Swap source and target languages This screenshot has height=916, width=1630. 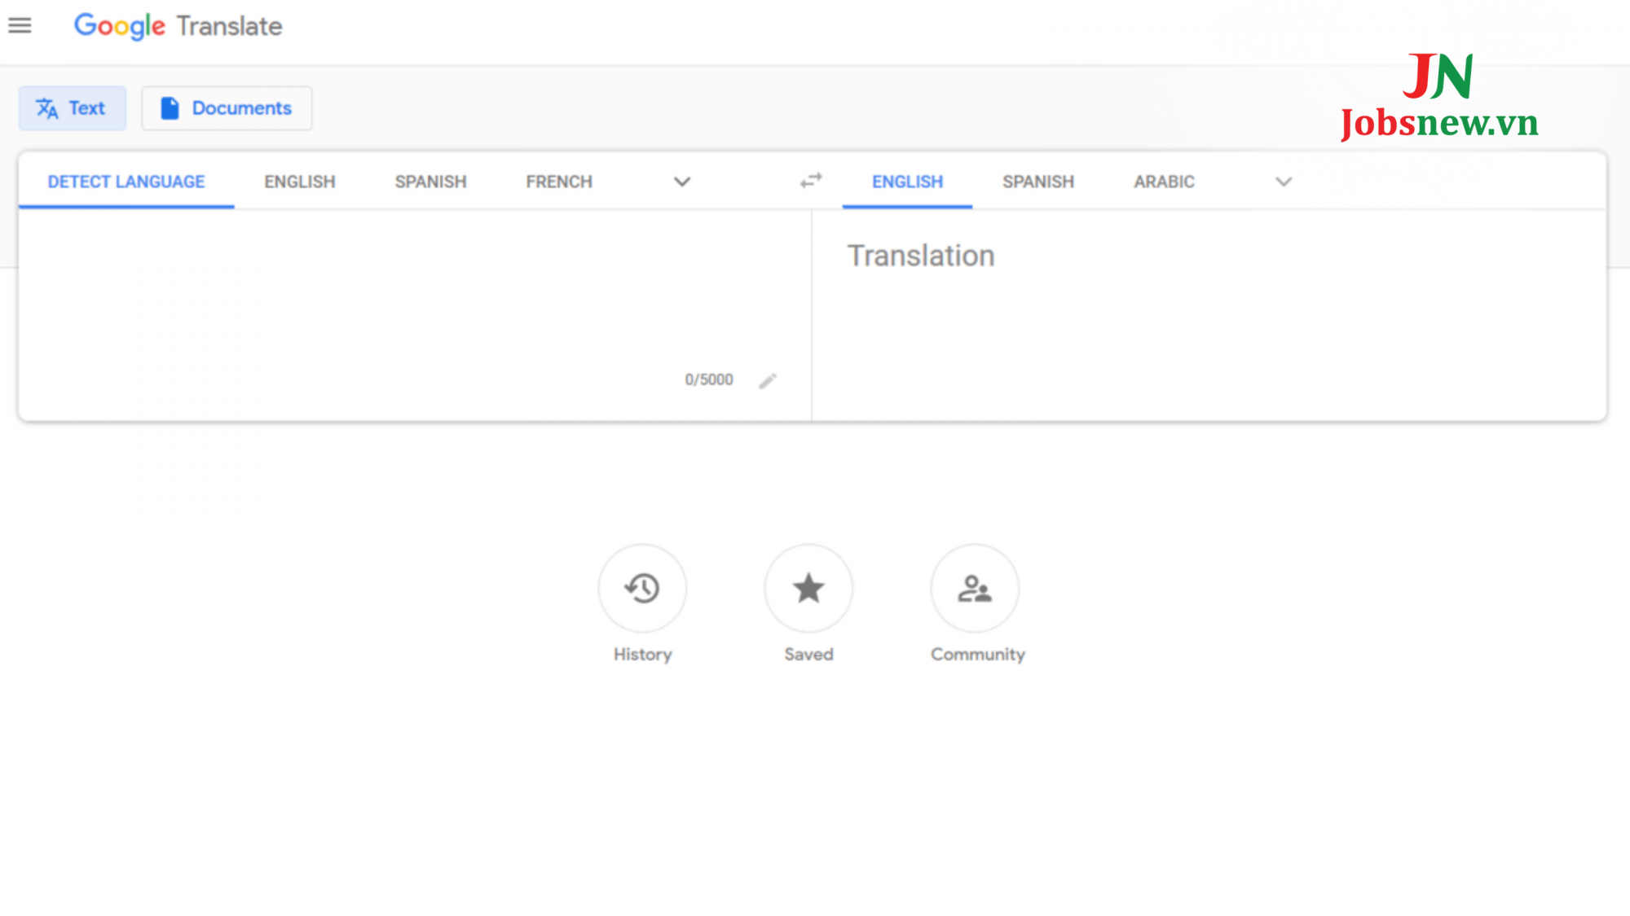811,180
